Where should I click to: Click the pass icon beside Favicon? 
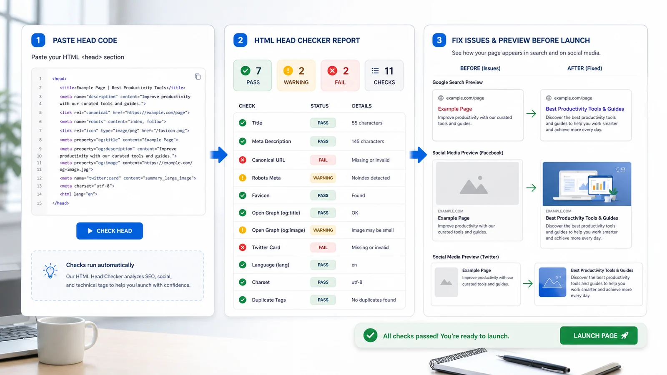coord(243,195)
